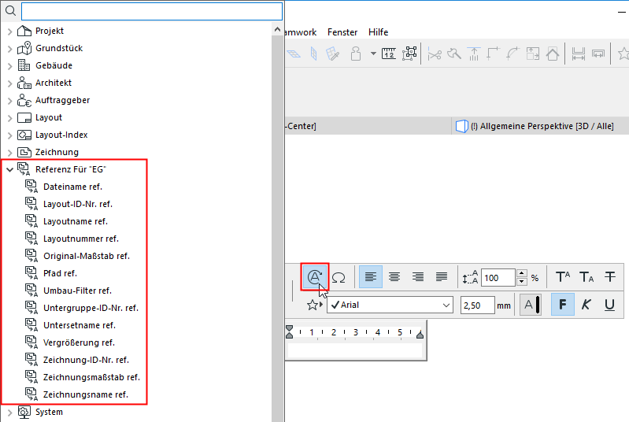Click the suspend groups toolbar icon

click(409, 54)
